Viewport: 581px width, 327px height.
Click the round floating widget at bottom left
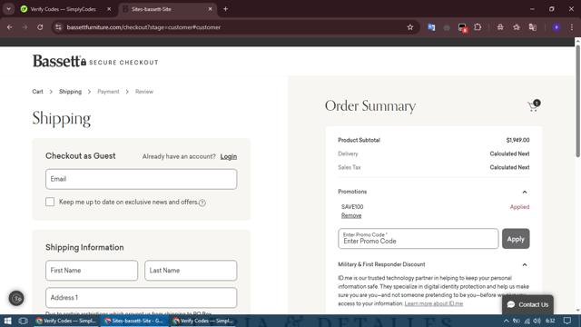click(16, 298)
